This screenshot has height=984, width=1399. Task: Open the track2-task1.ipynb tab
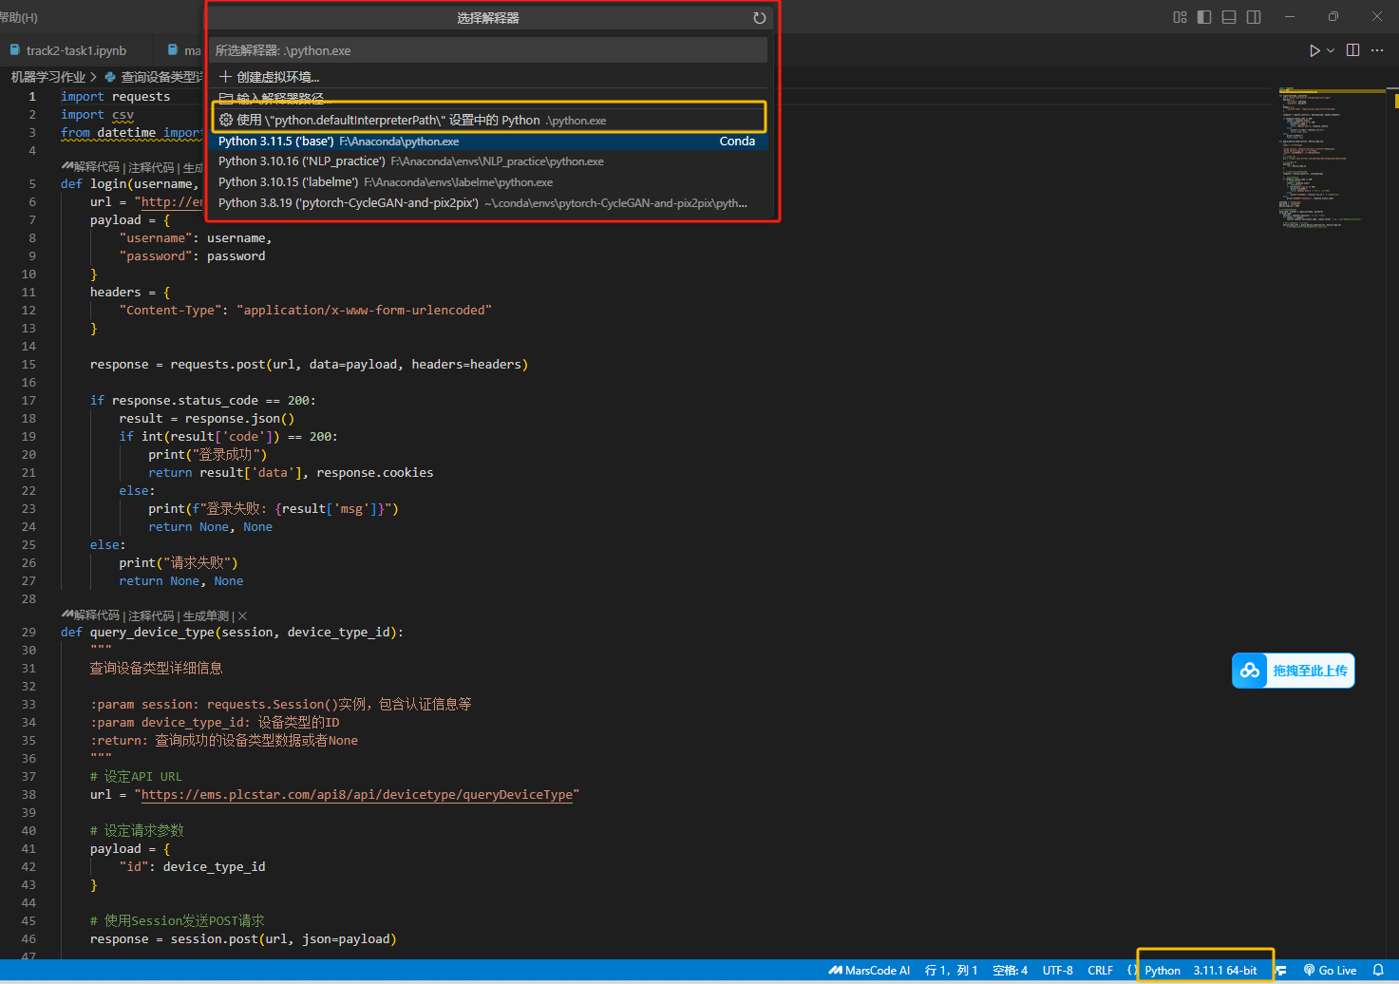pos(76,50)
